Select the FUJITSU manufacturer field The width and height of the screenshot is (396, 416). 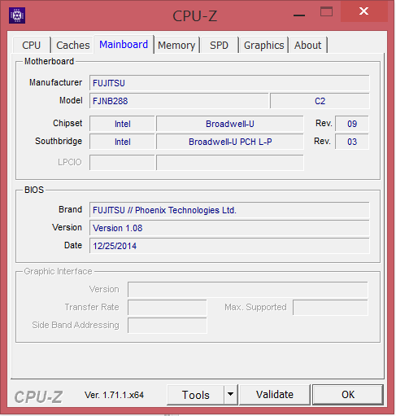tap(229, 83)
